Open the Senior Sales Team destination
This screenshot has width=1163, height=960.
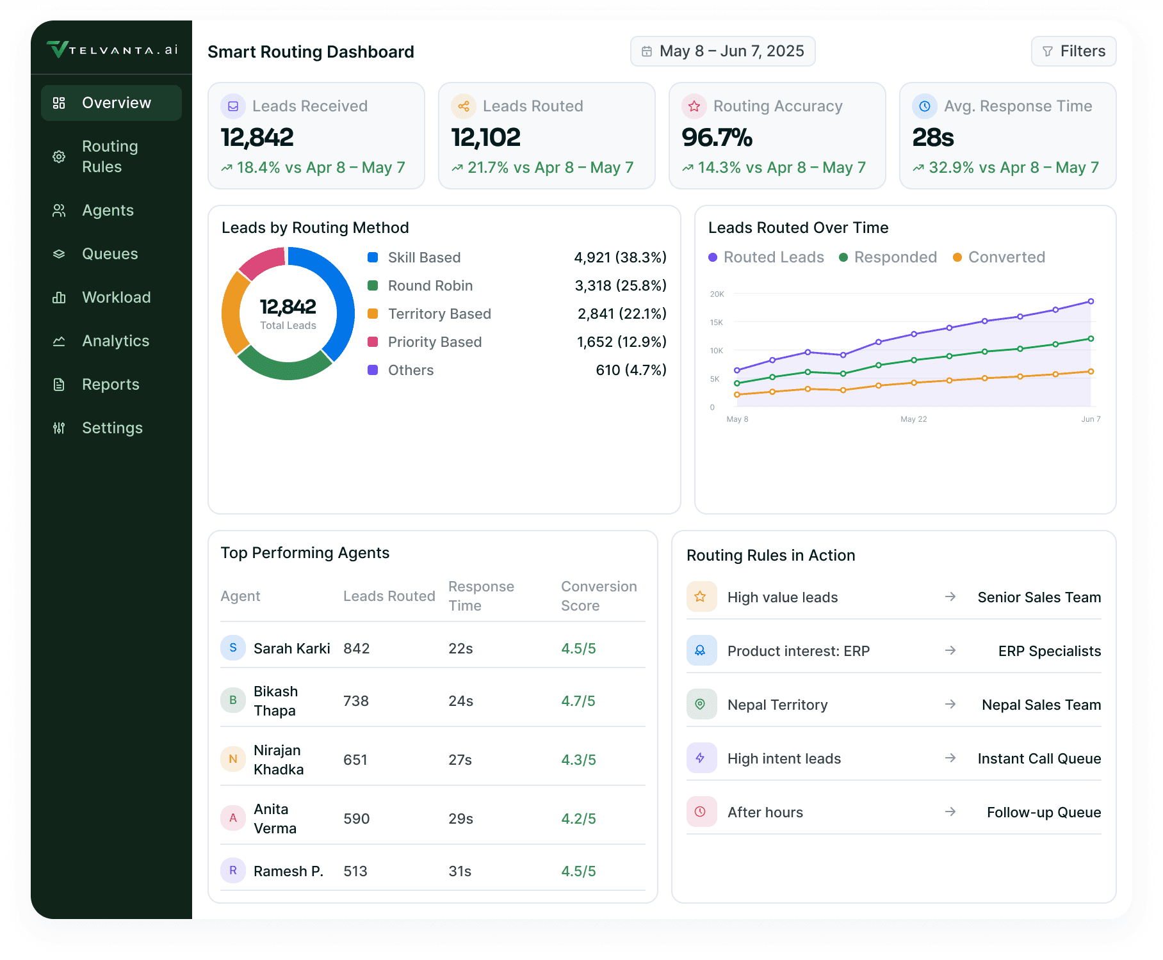coord(1039,598)
